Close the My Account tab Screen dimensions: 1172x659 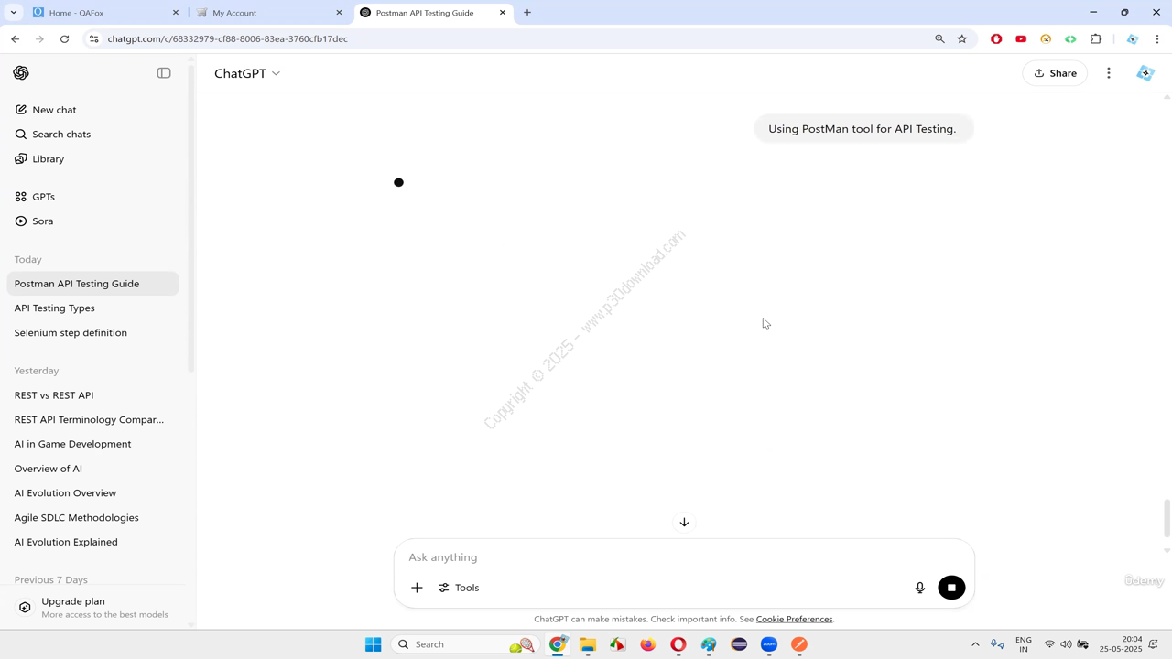point(339,13)
